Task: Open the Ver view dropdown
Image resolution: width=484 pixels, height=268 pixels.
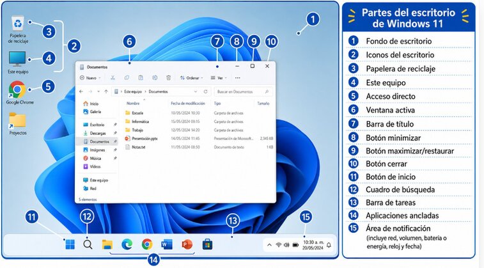Action: click(x=219, y=78)
